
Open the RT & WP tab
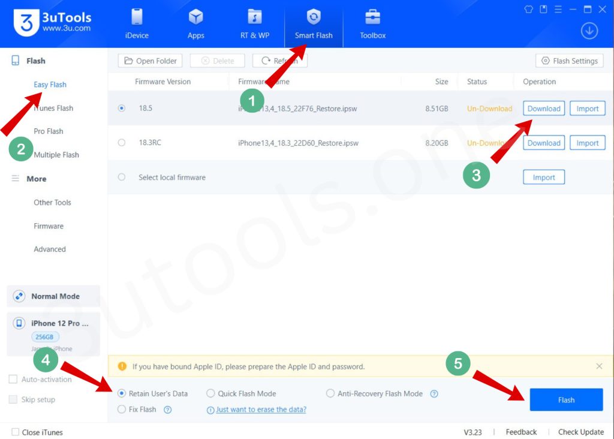pyautogui.click(x=254, y=24)
